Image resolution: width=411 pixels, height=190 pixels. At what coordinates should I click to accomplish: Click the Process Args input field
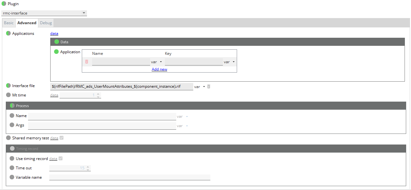102,125
